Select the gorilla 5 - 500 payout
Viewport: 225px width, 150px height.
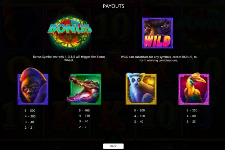(x=30, y=111)
